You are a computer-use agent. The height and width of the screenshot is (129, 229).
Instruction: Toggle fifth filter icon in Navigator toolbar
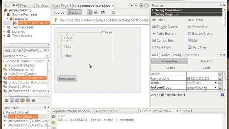(x=28, y=100)
